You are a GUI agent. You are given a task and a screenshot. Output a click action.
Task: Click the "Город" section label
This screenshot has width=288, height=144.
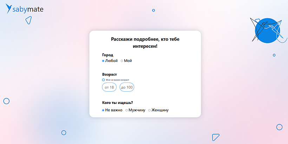click(x=107, y=55)
